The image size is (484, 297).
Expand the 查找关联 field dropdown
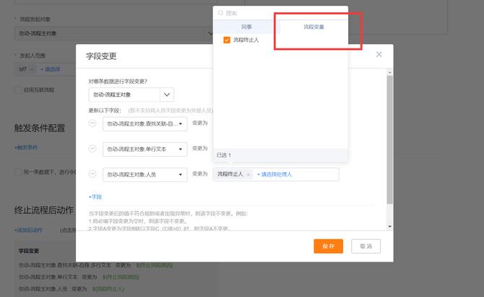(x=180, y=124)
